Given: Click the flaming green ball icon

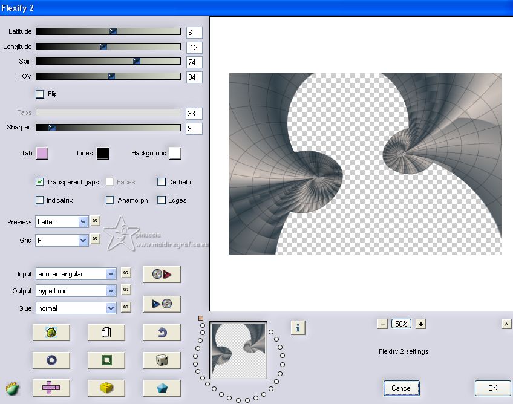Looking at the screenshot, I should click(13, 388).
